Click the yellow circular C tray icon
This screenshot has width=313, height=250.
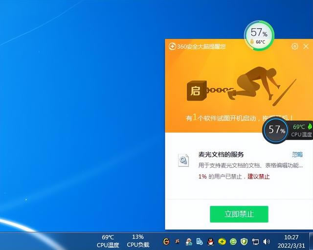166,242
